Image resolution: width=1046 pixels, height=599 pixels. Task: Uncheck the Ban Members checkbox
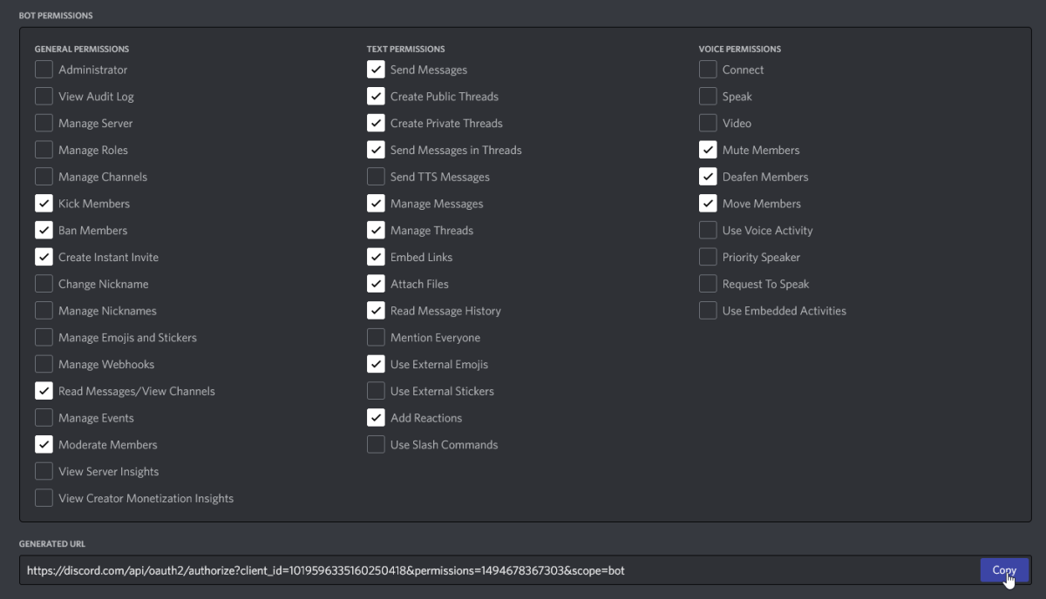(44, 230)
